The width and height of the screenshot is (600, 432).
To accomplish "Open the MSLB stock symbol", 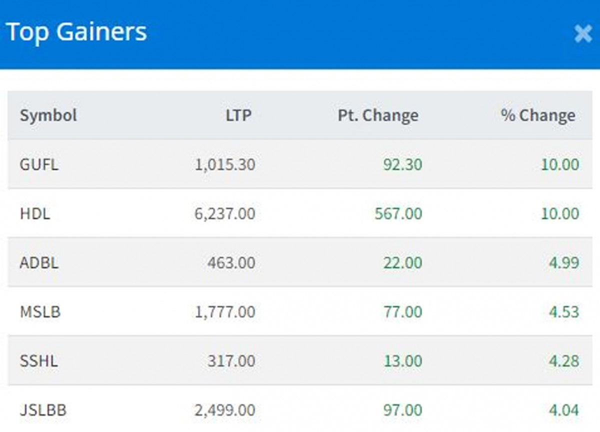I will pyautogui.click(x=40, y=312).
